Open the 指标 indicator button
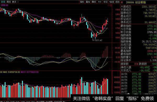 pos(82,2)
